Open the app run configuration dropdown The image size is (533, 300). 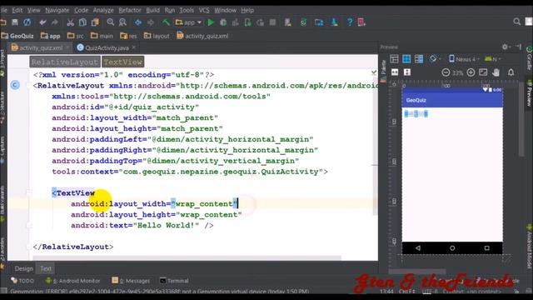click(189, 22)
